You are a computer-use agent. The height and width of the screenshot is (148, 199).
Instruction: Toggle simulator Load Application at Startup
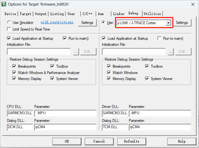click(9, 39)
